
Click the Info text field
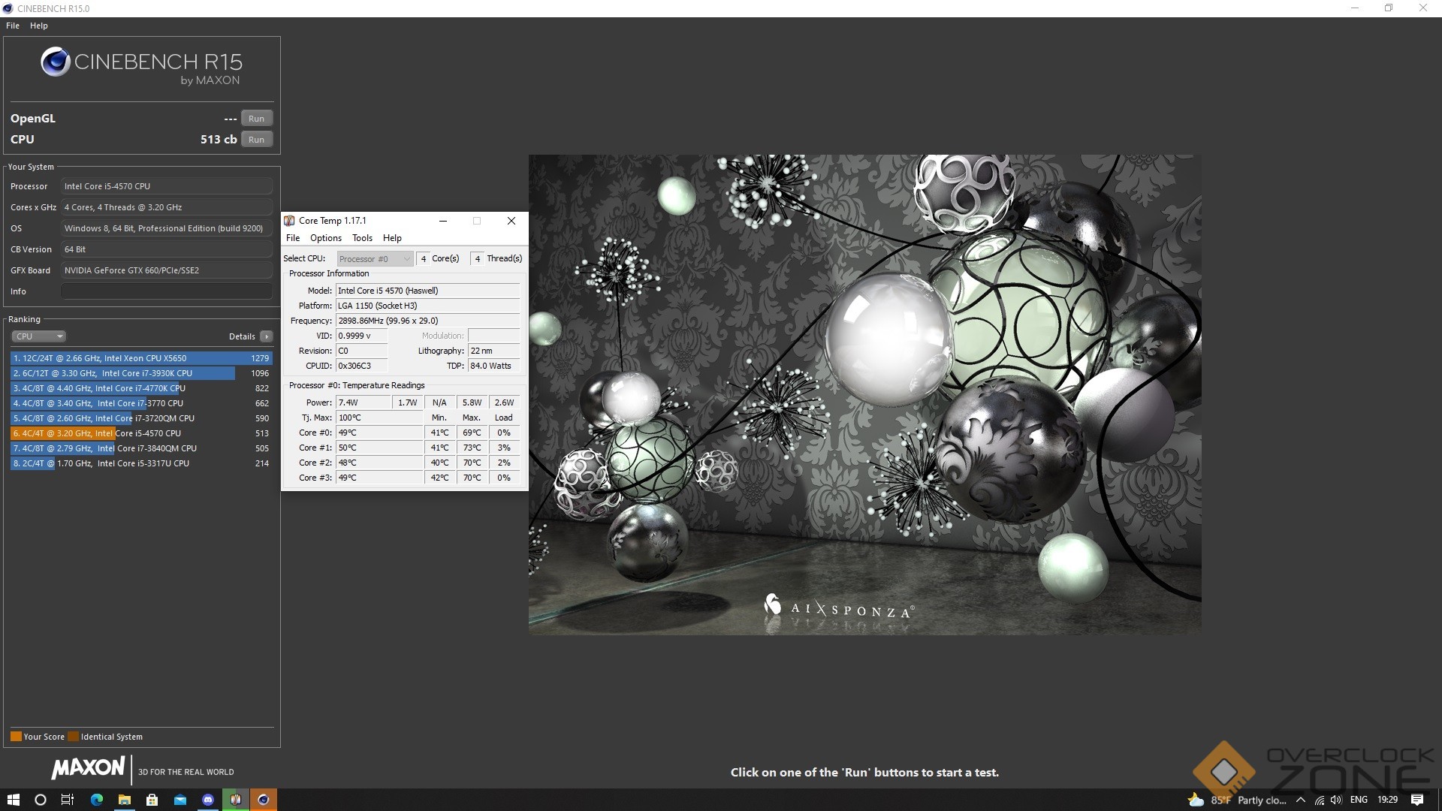[x=166, y=291]
